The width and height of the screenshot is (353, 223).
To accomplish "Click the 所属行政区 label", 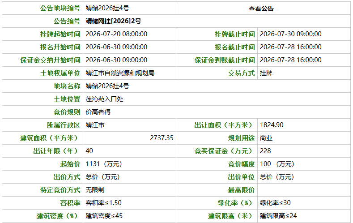I will click(x=64, y=125).
